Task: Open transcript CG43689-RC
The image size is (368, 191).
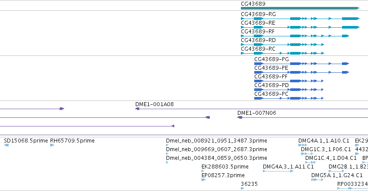Action: [x=282, y=53]
